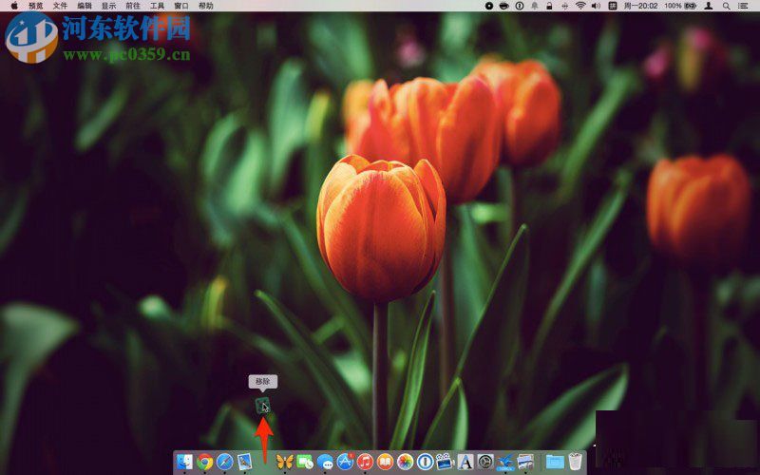Open FaceTime from the Dock
Image resolution: width=760 pixels, height=475 pixels.
[305, 462]
